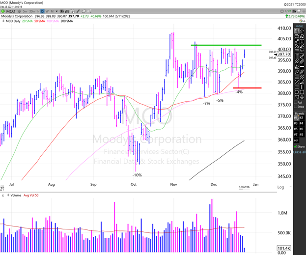Select the trendline with endpoints tool
This screenshot has width=306, height=255.
point(297,41)
